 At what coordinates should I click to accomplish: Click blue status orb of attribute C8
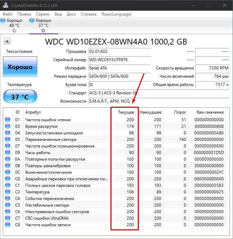click(8, 224)
